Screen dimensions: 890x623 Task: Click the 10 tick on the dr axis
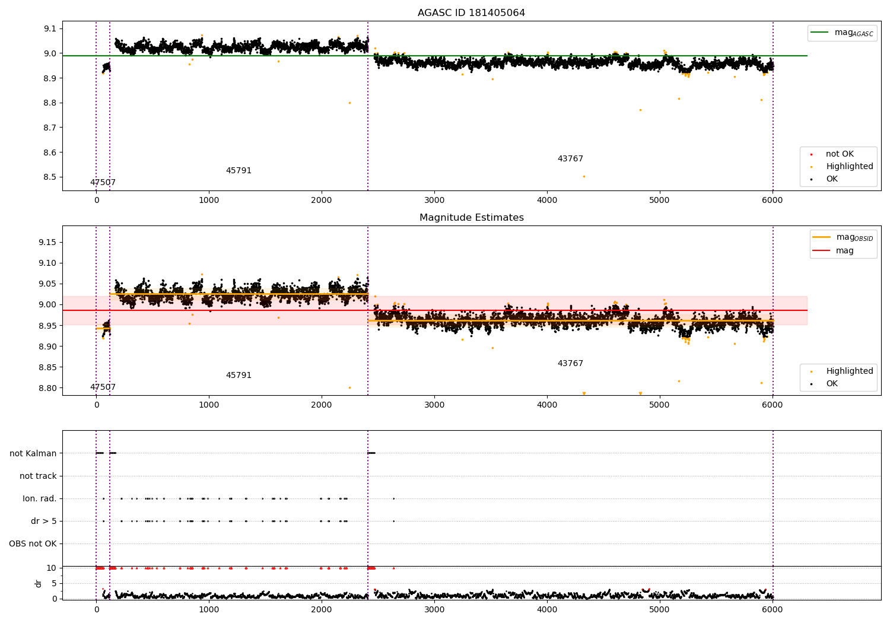(x=52, y=568)
